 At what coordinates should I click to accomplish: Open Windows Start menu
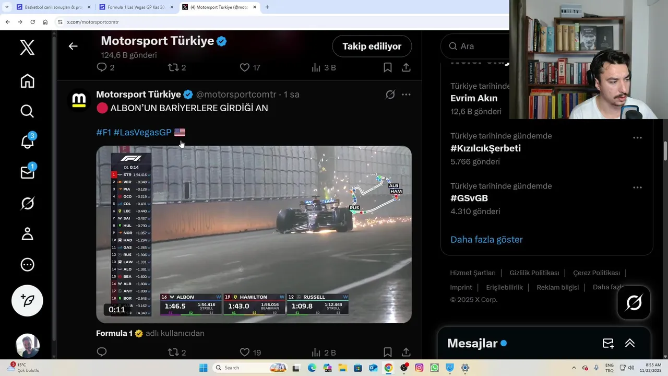(x=203, y=368)
